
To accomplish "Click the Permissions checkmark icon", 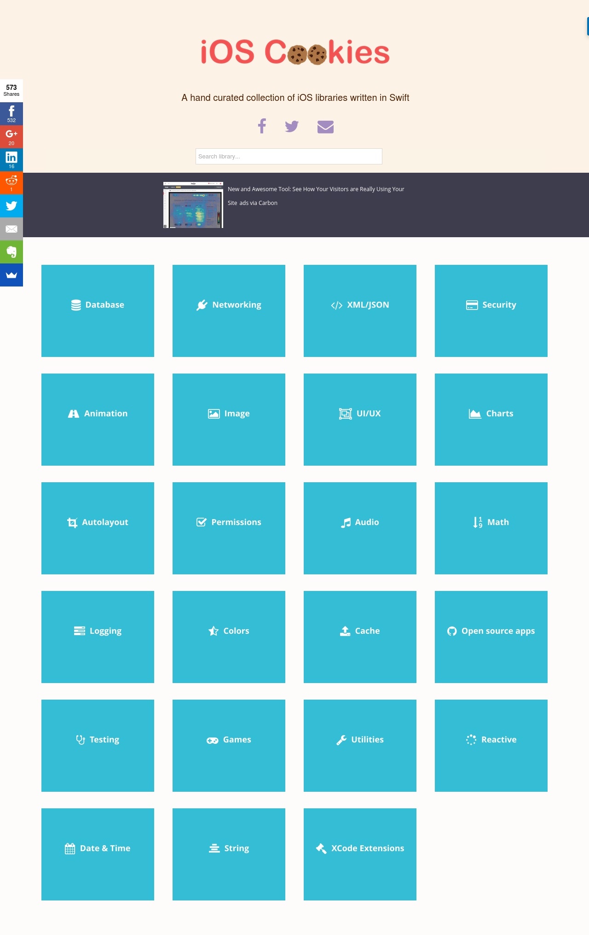I will [x=202, y=522].
